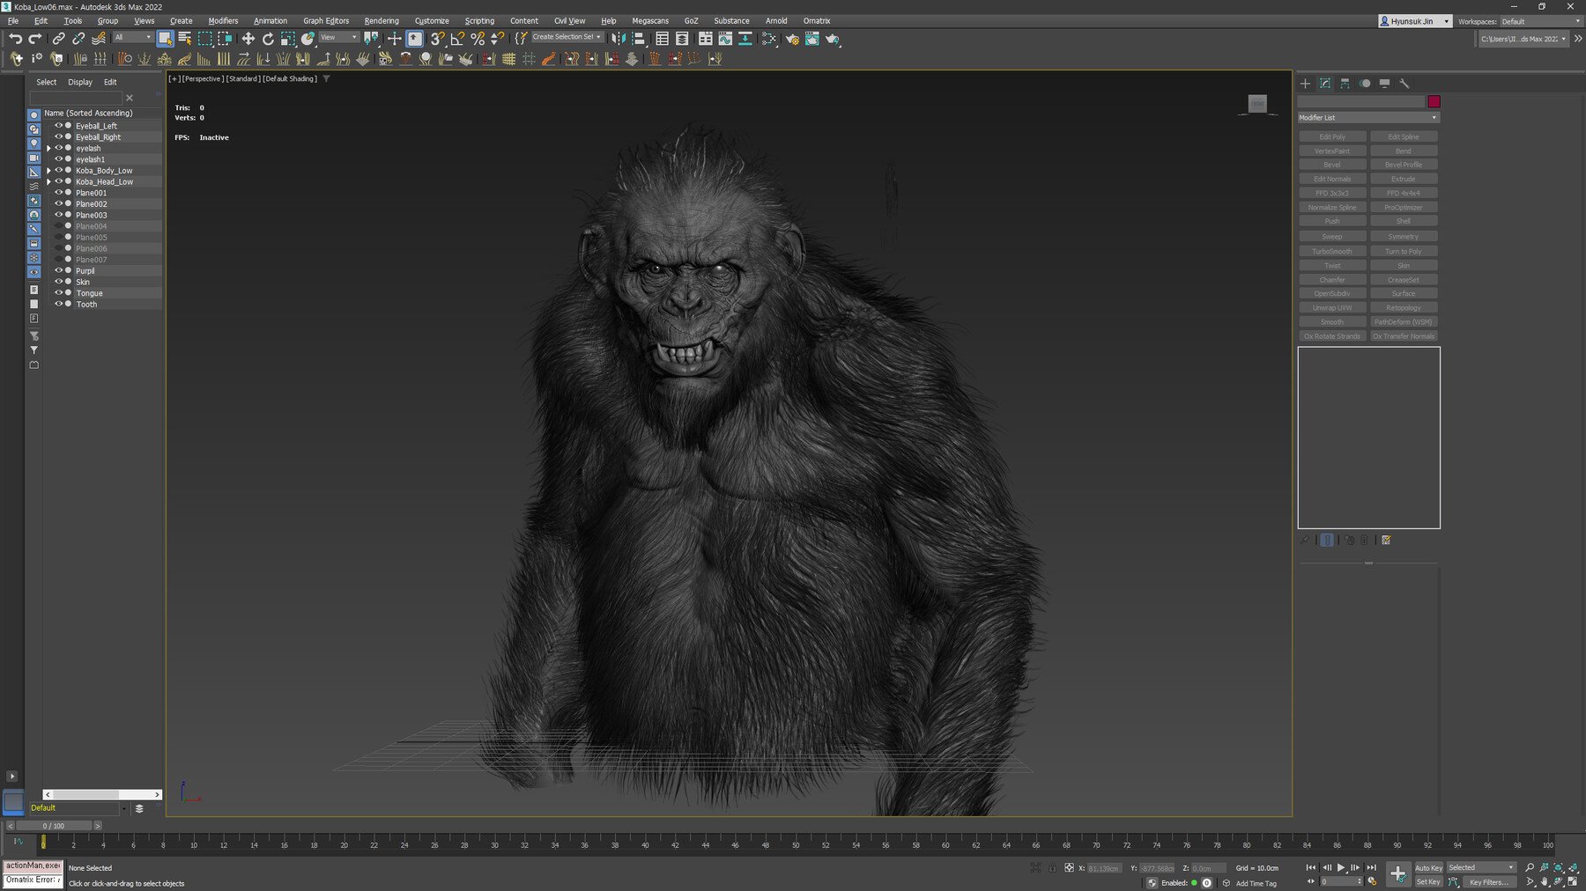Toggle the Percent Snap icon
1586x891 pixels.
478,39
